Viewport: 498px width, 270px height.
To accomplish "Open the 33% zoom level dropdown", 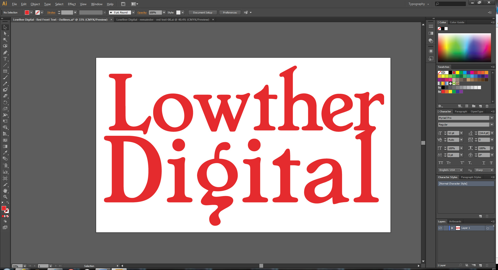I will [25, 266].
